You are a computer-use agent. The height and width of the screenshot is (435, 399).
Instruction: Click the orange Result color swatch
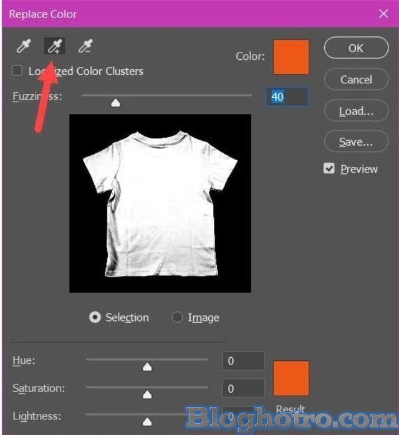[x=291, y=378]
